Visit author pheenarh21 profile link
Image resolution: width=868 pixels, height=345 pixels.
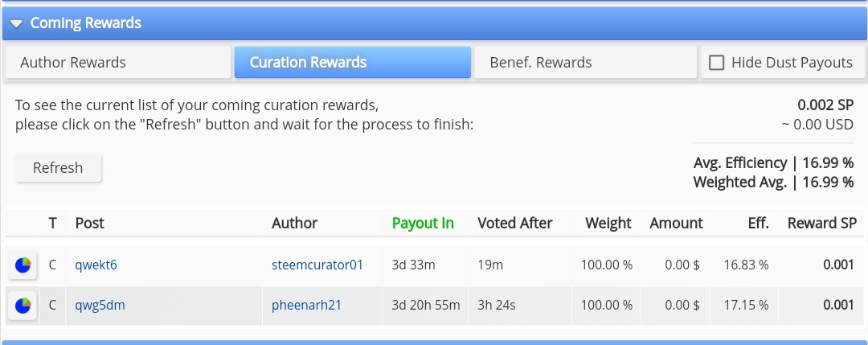point(306,305)
